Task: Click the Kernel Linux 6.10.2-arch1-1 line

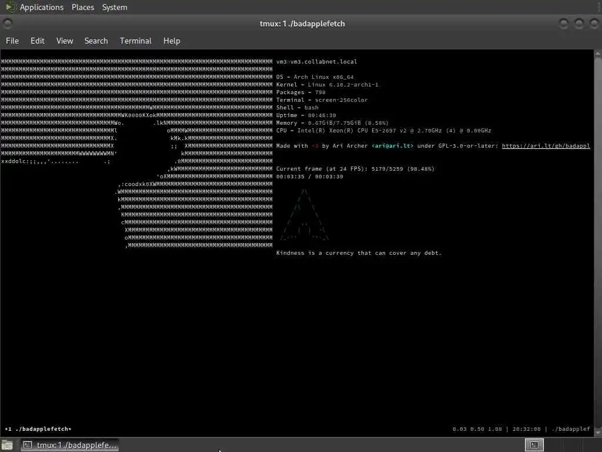Action: pyautogui.click(x=327, y=85)
